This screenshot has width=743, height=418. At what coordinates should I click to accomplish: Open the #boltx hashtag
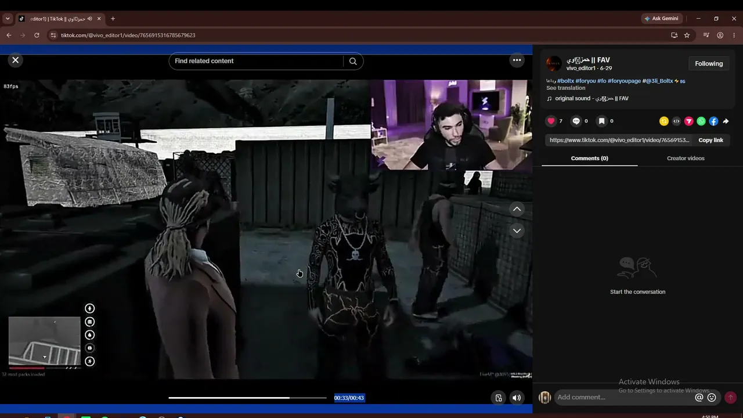tap(565, 81)
